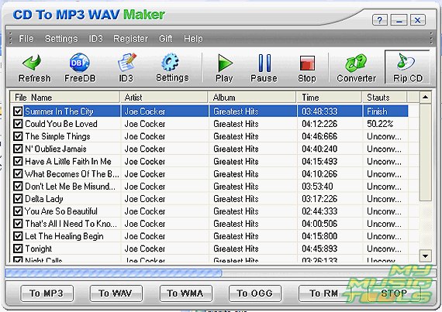
Task: Click the Finish status cell
Action: tap(377, 111)
